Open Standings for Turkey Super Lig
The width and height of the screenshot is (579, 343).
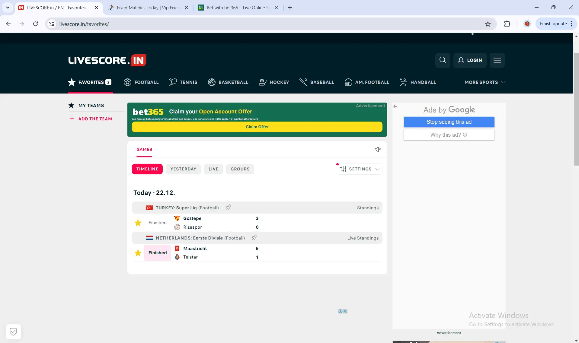click(x=368, y=208)
